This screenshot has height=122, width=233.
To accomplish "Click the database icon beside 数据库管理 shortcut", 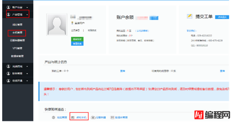I will (112, 117).
